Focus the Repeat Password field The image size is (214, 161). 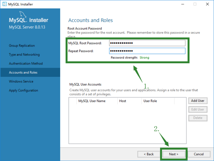tap(147, 51)
